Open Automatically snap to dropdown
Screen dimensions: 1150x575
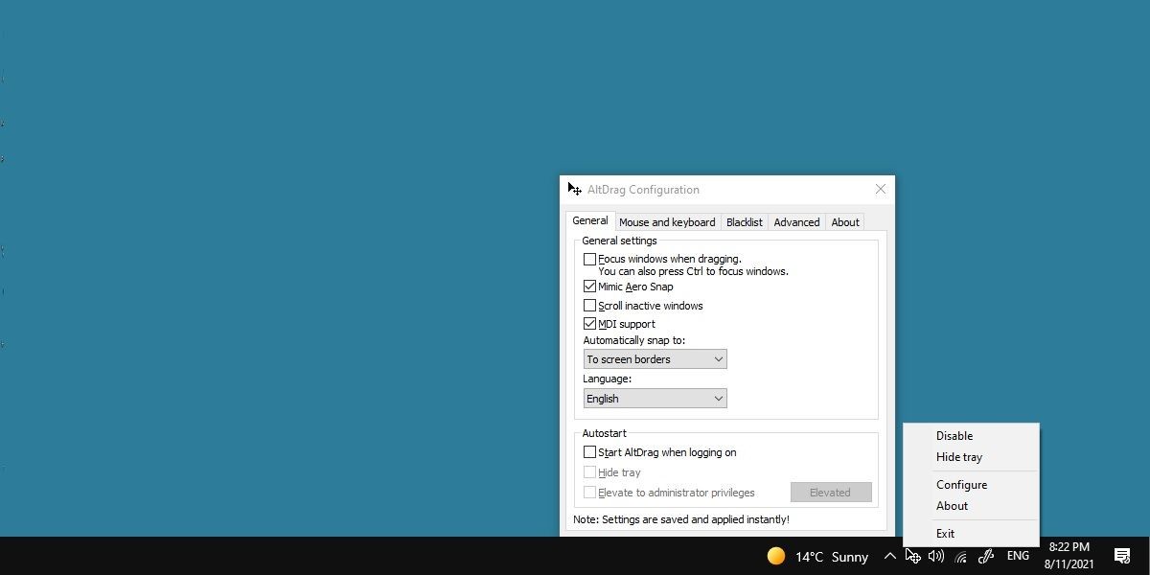click(655, 359)
